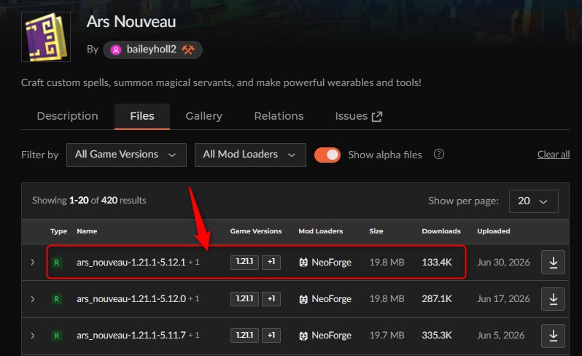Click the NeoForge icon on the 5.12.0 row
This screenshot has height=356, width=582.
pos(303,299)
